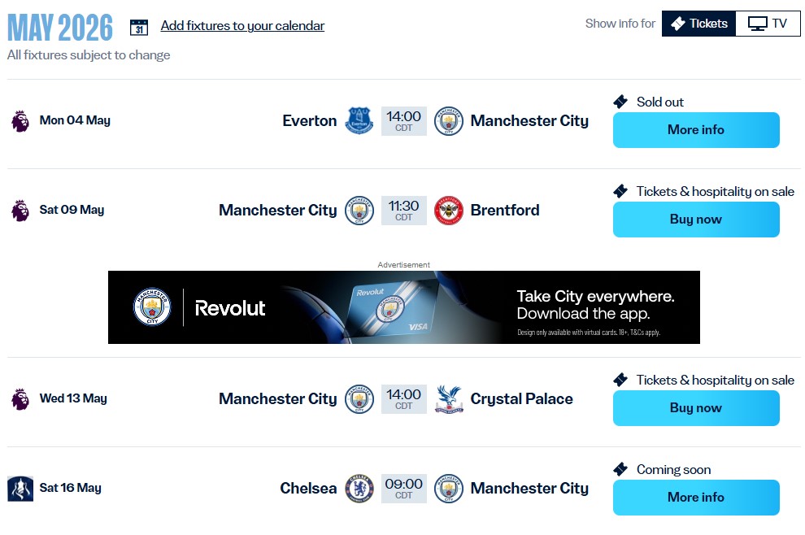The image size is (805, 535).
Task: Buy now for the Brentford match
Action: click(x=696, y=220)
